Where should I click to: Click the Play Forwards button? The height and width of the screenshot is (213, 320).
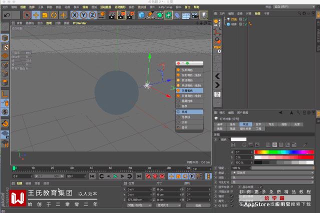115,176
